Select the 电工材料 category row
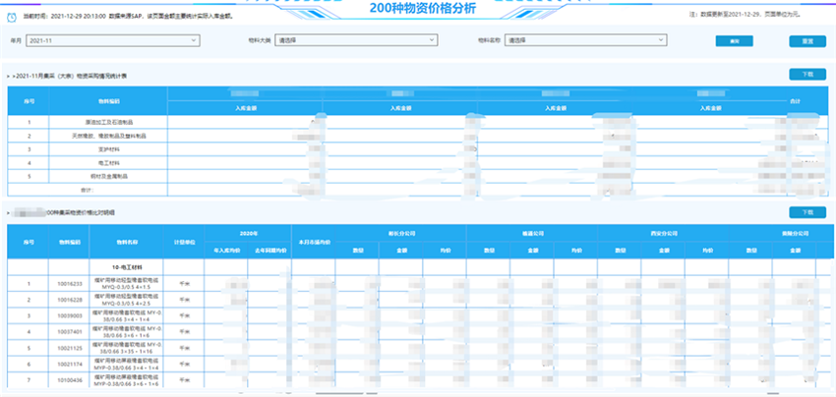This screenshot has height=397, width=836. pyautogui.click(x=114, y=162)
